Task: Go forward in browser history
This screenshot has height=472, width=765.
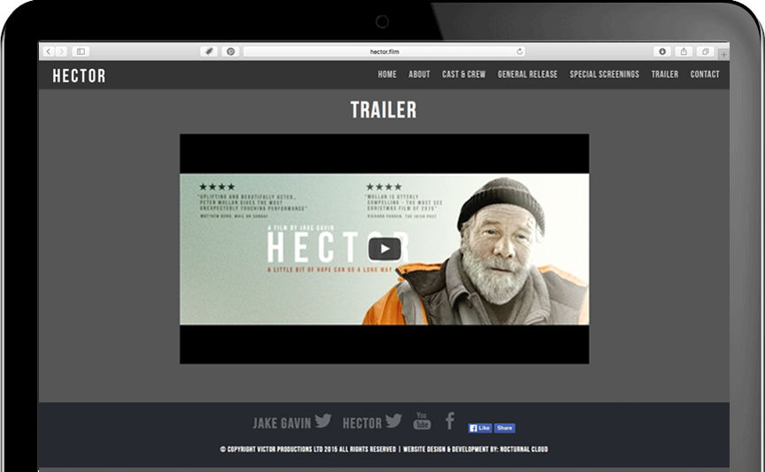Action: 61,52
